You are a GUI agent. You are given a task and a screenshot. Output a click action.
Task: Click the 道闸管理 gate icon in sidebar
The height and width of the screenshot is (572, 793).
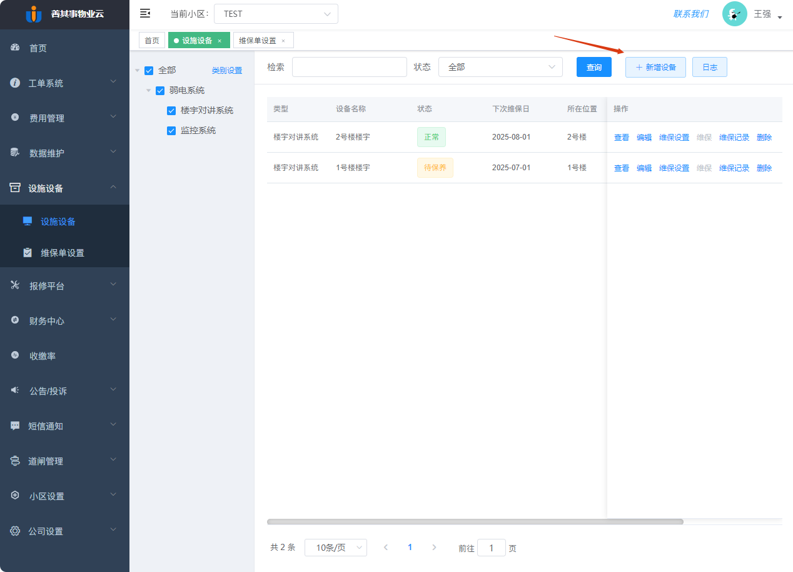[x=14, y=460]
